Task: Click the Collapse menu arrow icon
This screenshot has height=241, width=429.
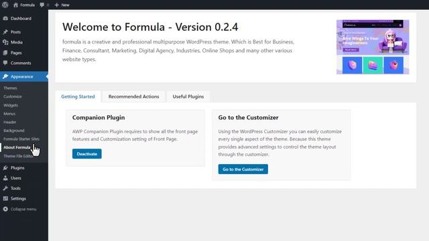Action: pos(5,209)
